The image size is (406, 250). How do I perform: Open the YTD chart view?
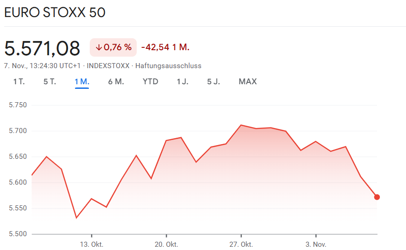coord(151,81)
